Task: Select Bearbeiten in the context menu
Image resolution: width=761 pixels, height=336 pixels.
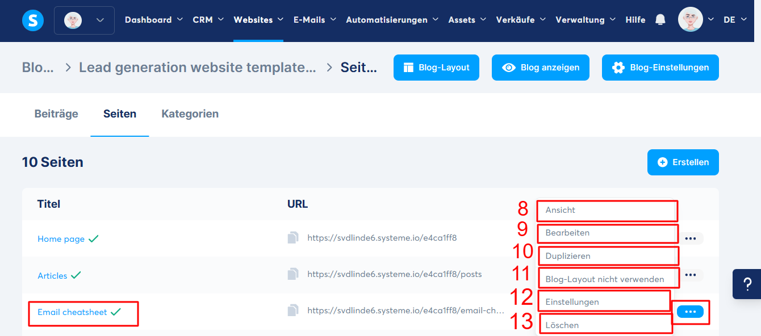Action: click(x=607, y=233)
